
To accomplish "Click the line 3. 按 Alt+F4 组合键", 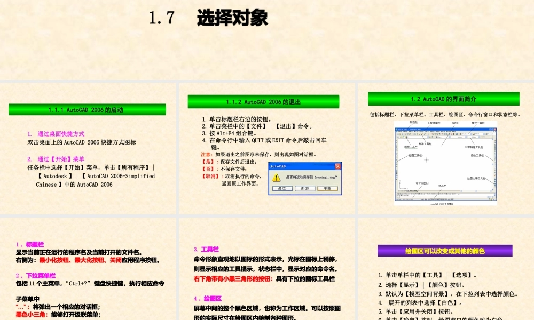I will point(229,133).
